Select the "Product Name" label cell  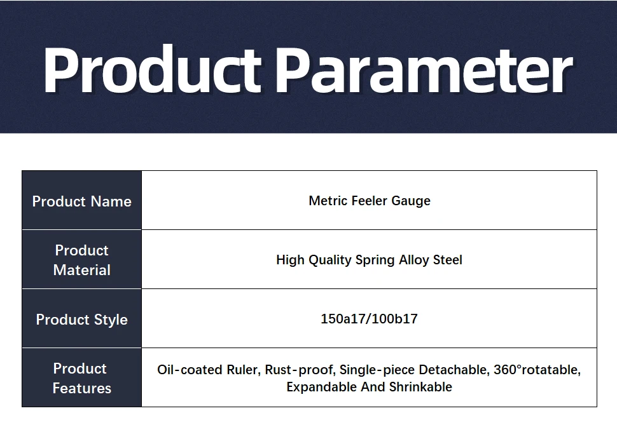tap(82, 200)
